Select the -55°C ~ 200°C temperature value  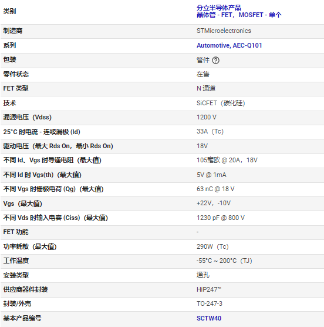click(224, 261)
